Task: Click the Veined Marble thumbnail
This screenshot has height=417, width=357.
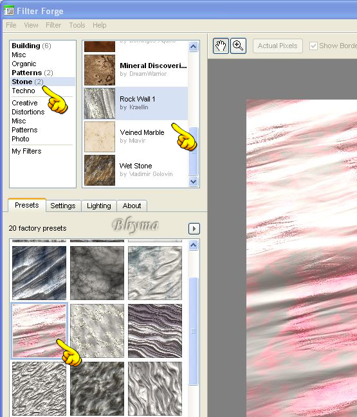Action: click(100, 137)
